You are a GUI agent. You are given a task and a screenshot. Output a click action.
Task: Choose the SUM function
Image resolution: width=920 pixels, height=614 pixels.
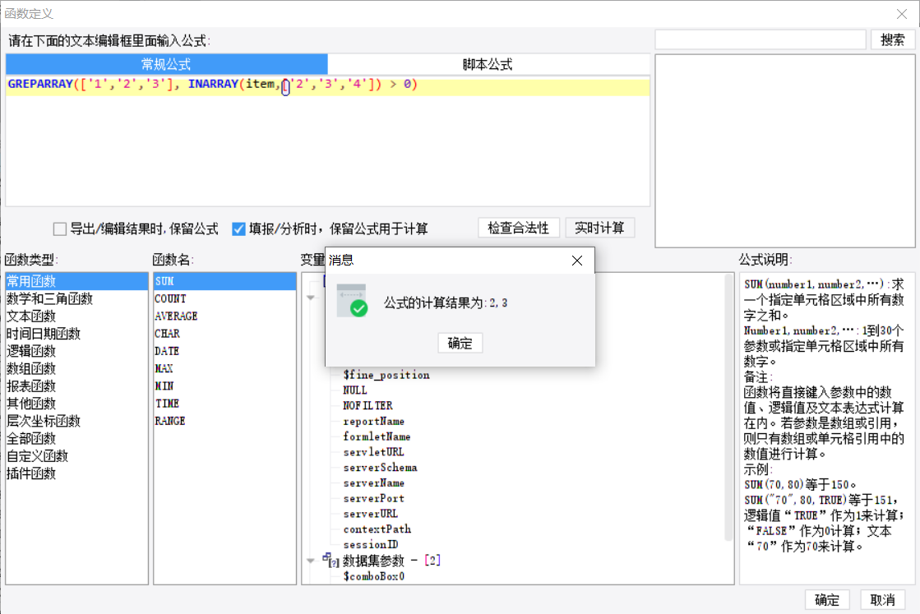coord(224,281)
